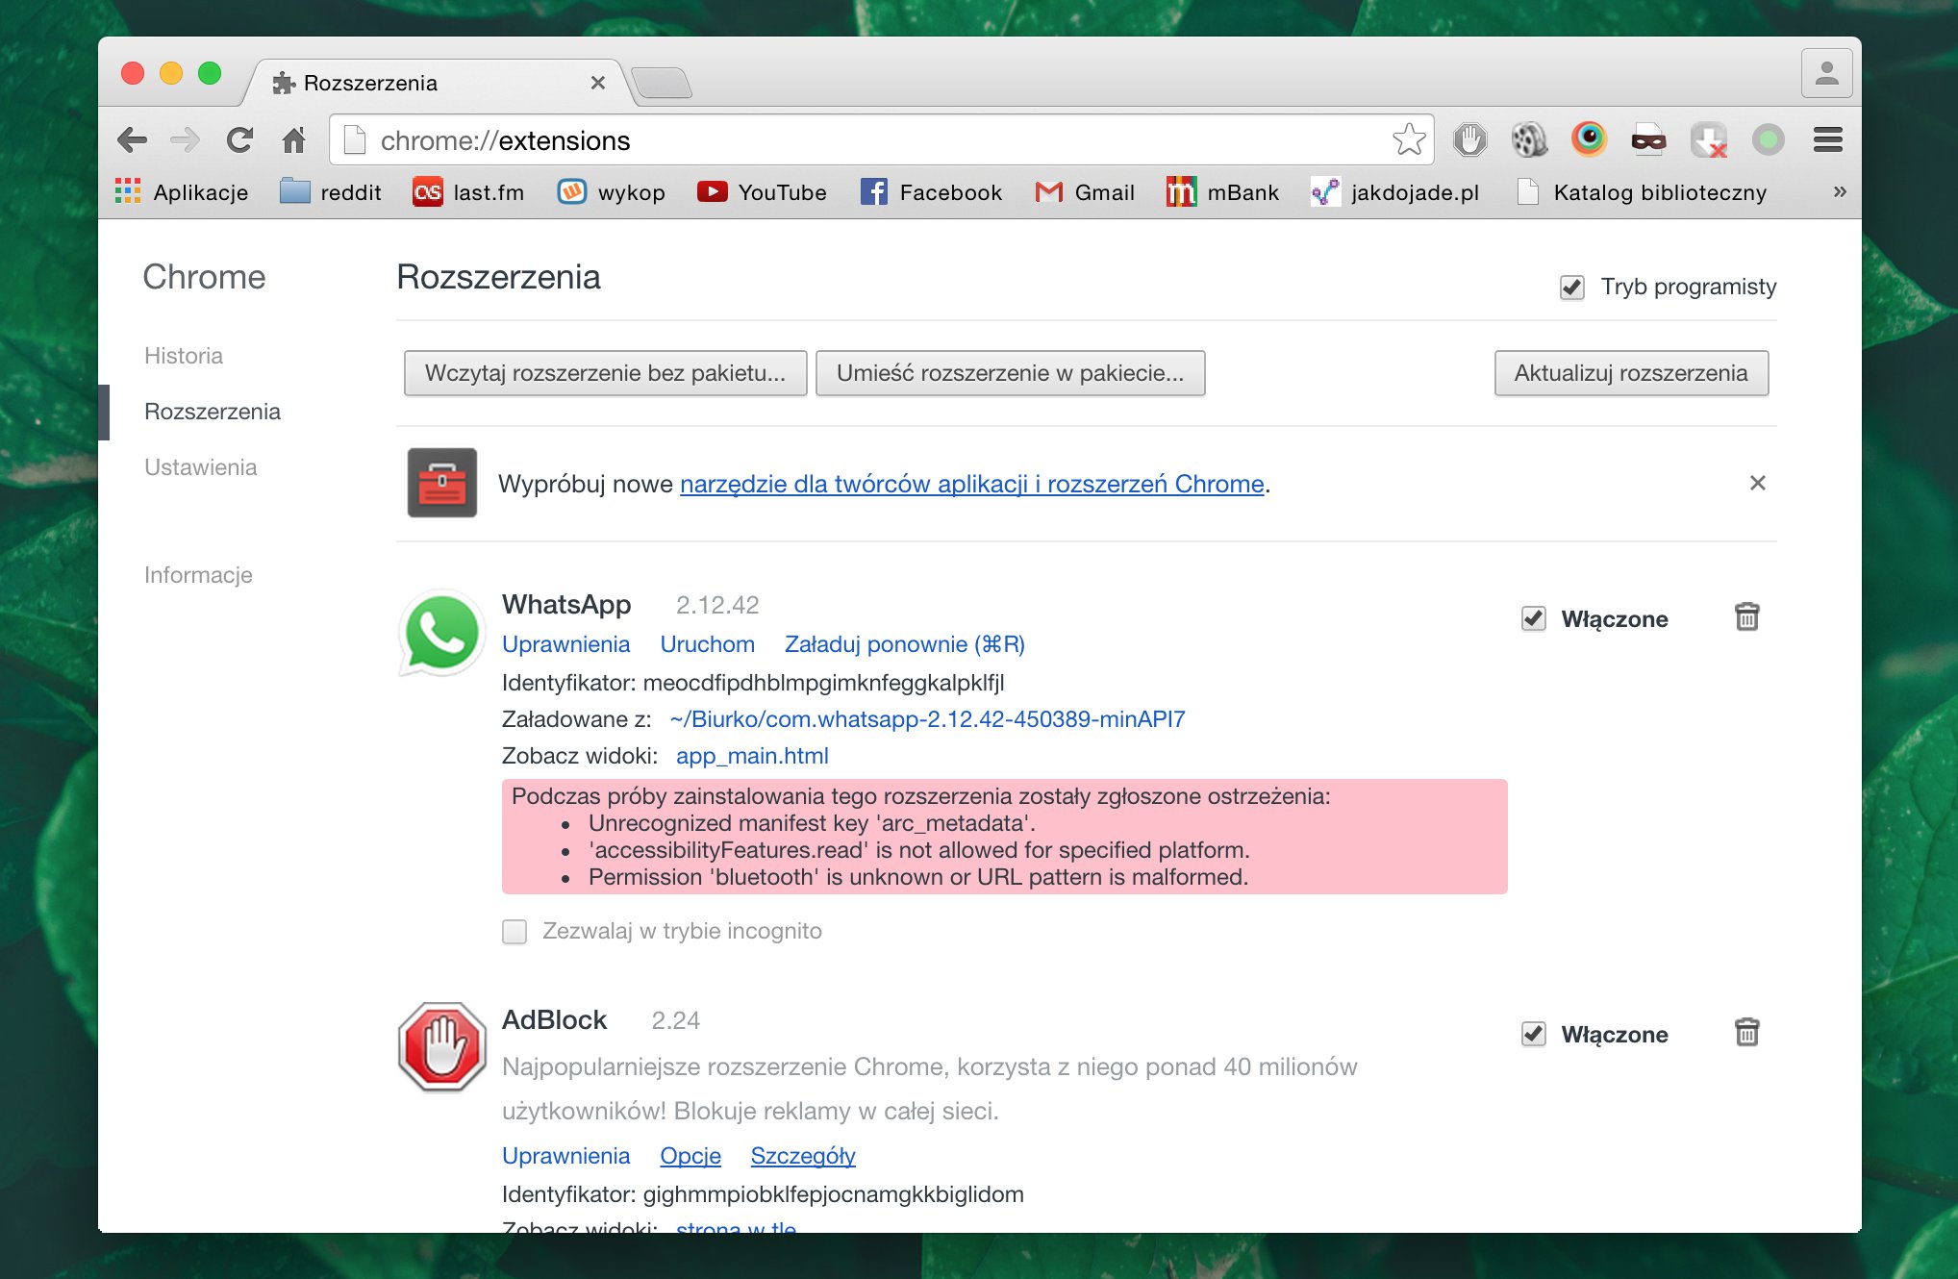The image size is (1958, 1279).
Task: Open the reddit bookmarks folder
Action: point(330,192)
